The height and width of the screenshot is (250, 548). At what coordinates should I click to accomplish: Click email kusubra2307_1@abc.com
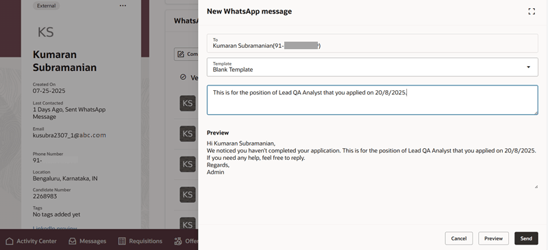coord(69,135)
